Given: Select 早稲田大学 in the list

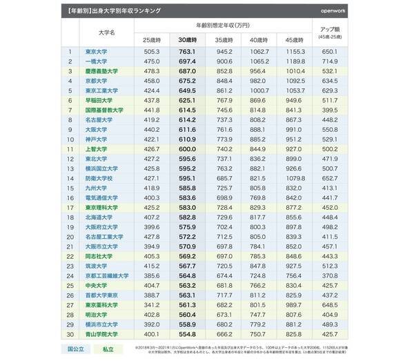Looking at the screenshot, I should tap(99, 101).
